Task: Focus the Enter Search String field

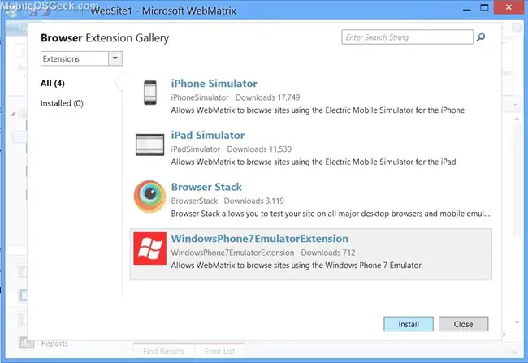Action: [407, 37]
